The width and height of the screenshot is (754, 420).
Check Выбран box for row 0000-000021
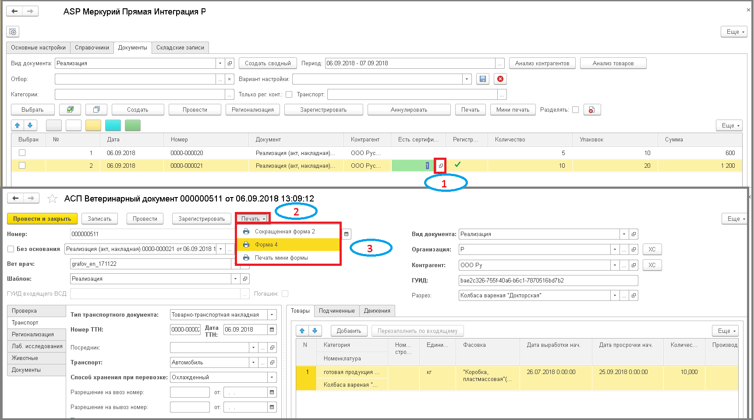(x=22, y=166)
